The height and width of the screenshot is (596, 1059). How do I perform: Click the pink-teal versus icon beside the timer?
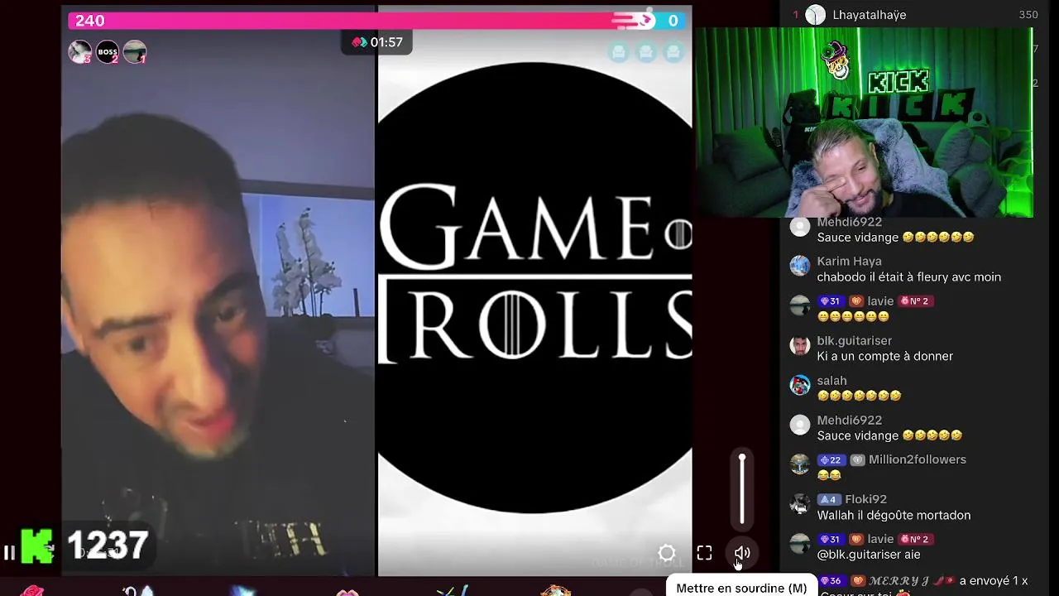tap(359, 42)
